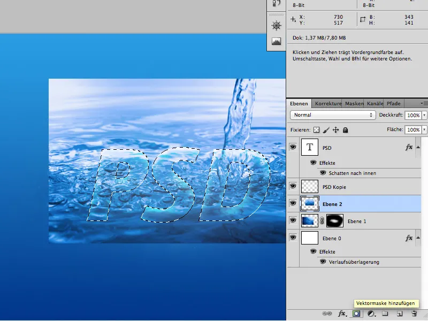Image resolution: width=428 pixels, height=321 pixels.
Task: Click the link layers chain icon
Action: (x=327, y=314)
